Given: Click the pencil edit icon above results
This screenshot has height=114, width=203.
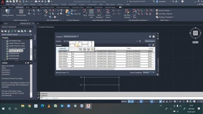Looking at the screenshot, I should click(153, 45).
